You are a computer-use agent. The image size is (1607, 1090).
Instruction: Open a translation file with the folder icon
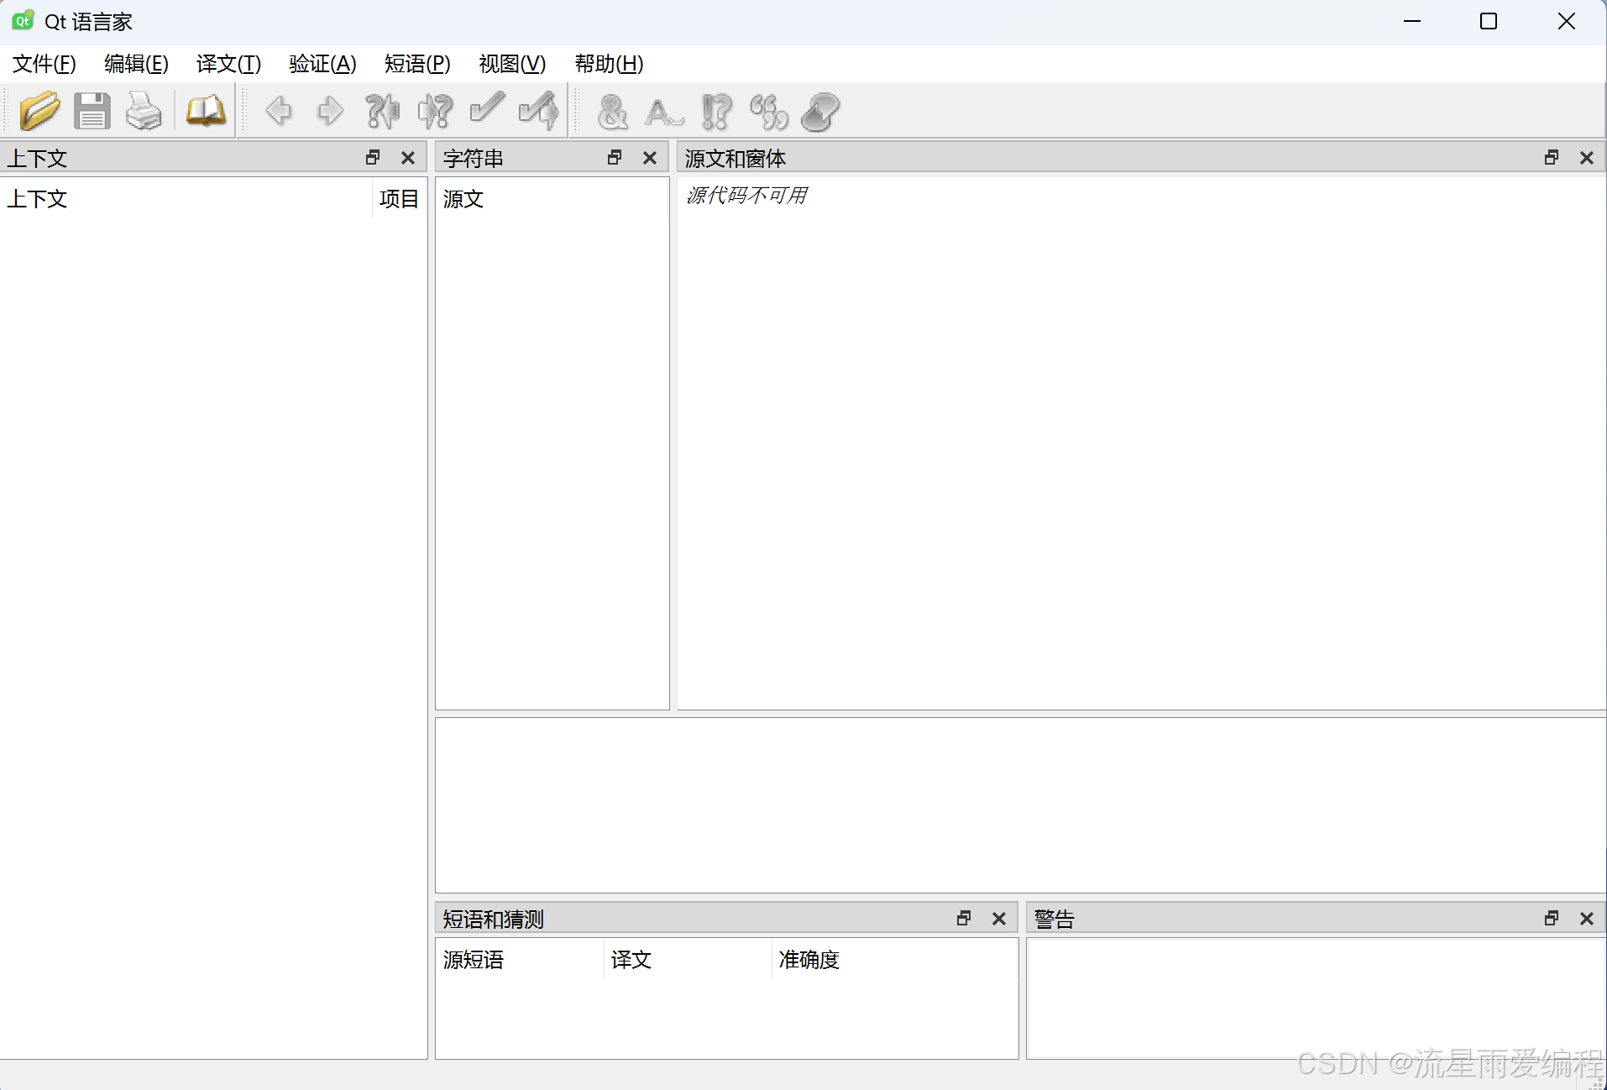[x=39, y=111]
